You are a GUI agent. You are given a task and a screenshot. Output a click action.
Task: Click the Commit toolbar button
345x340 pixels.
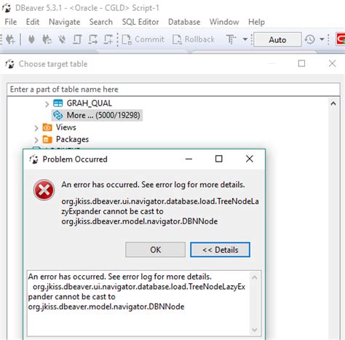(143, 39)
